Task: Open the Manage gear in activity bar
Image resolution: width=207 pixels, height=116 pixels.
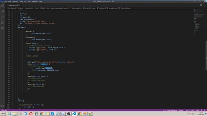Action: pos(2,106)
